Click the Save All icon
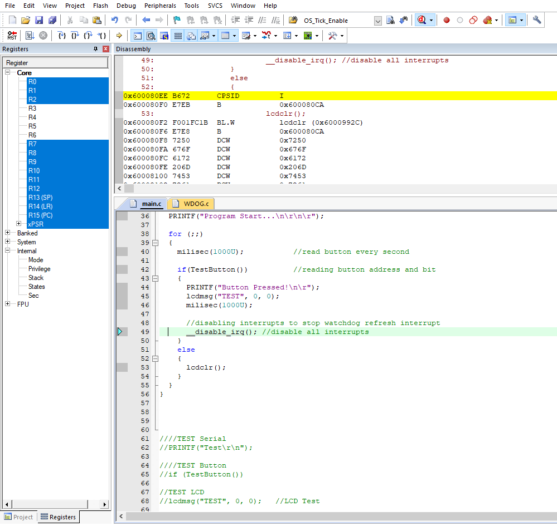This screenshot has width=557, height=526. (52, 19)
